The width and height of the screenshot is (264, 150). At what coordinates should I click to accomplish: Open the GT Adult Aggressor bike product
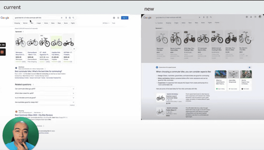coord(44,48)
